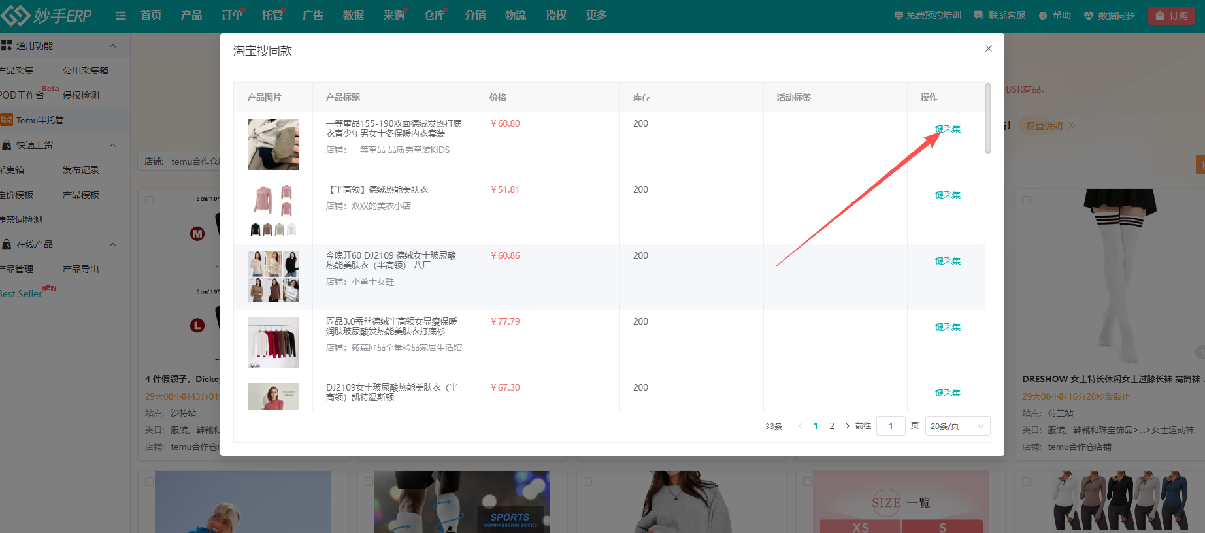1205x533 pixels.
Task: Open the 20条/页 page size dropdown
Action: (957, 426)
